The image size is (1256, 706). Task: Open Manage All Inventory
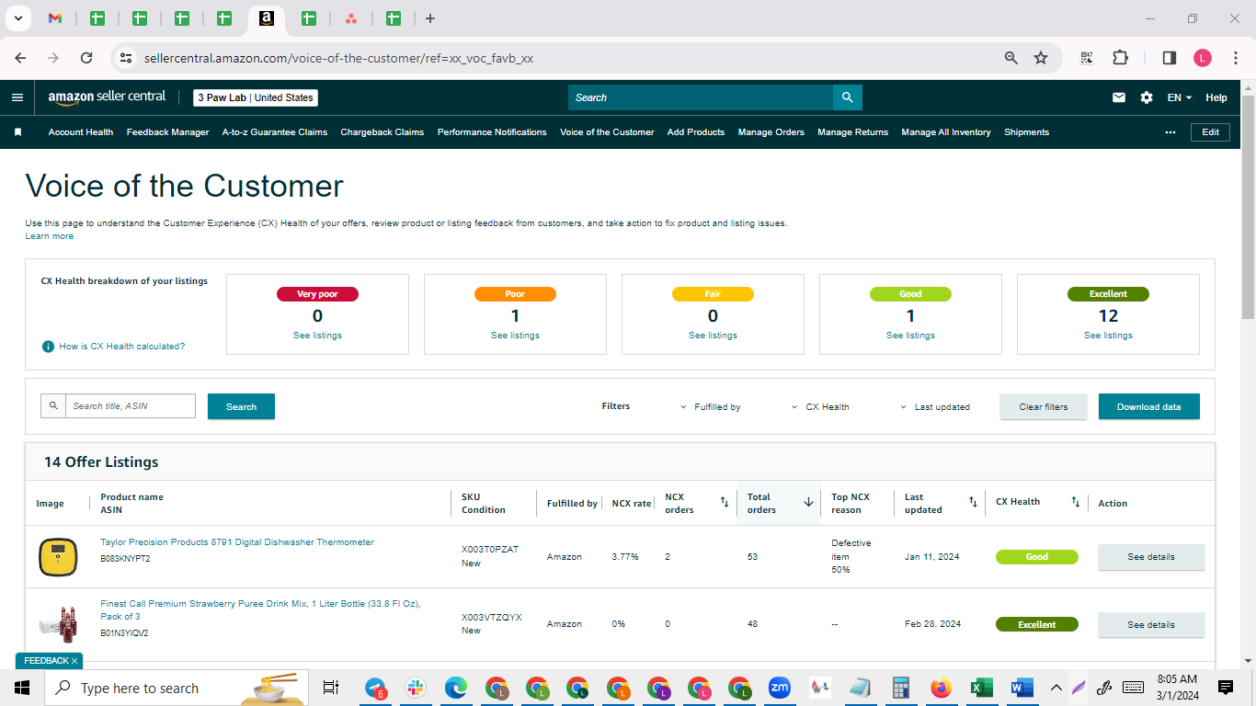tap(946, 132)
